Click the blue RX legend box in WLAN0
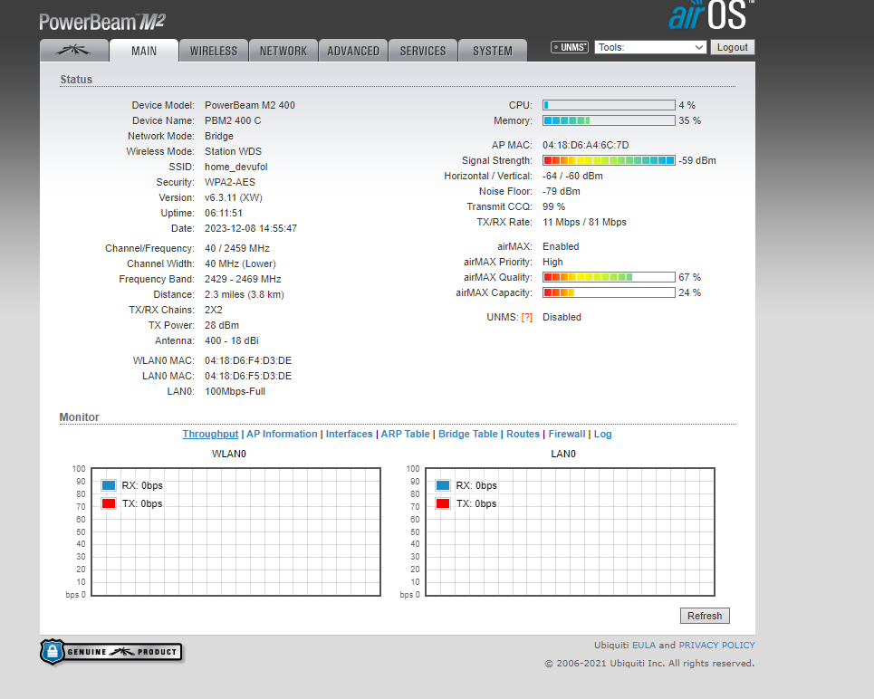Image resolution: width=874 pixels, height=699 pixels. pos(109,485)
